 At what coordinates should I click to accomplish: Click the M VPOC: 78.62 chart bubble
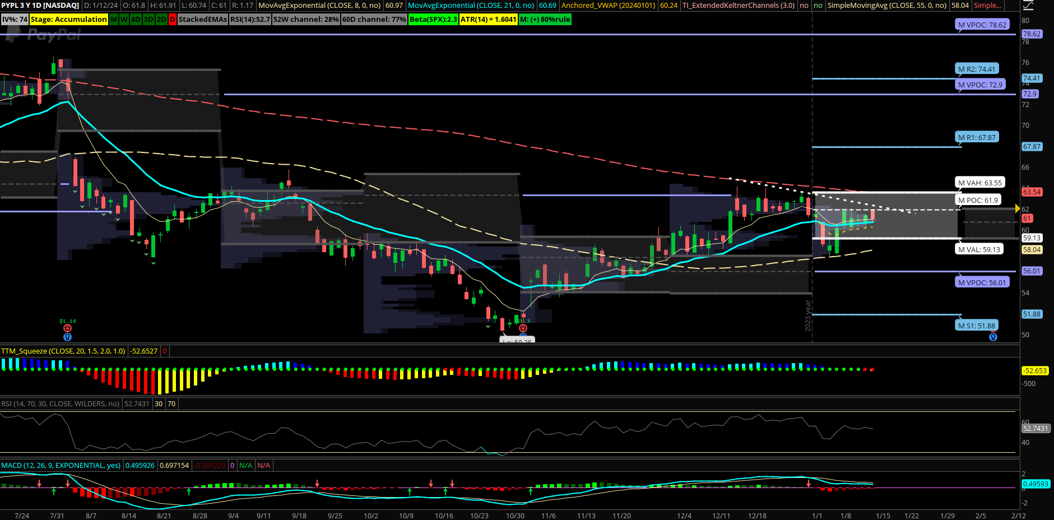pyautogui.click(x=982, y=25)
